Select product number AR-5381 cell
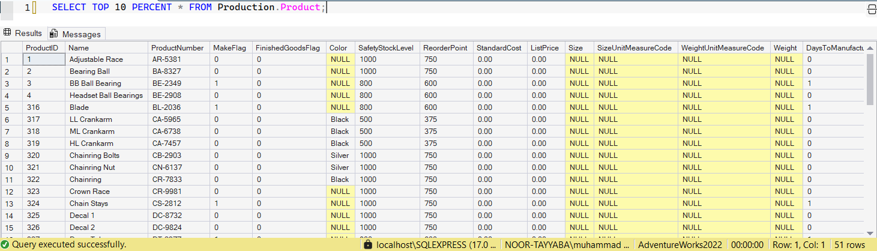The width and height of the screenshot is (877, 251). (178, 59)
